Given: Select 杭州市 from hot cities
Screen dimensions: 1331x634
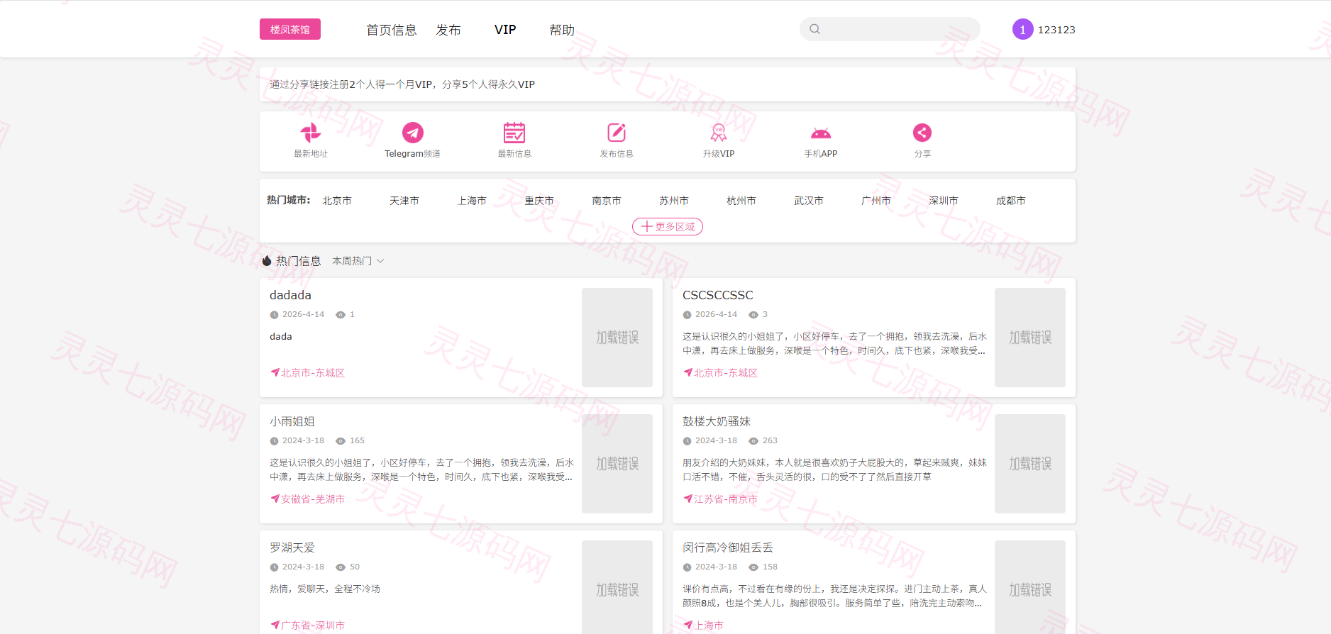Looking at the screenshot, I should [x=741, y=201].
